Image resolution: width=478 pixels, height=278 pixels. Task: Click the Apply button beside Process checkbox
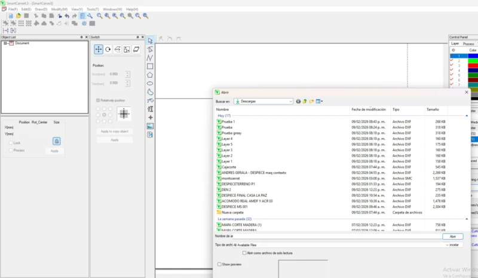pyautogui.click(x=54, y=151)
